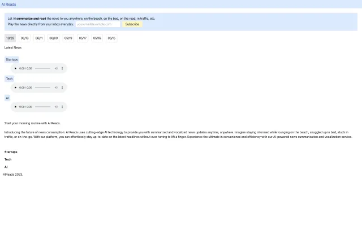Open the 06/09 date tab
Viewport: 362px width, 226px height.
[54, 38]
